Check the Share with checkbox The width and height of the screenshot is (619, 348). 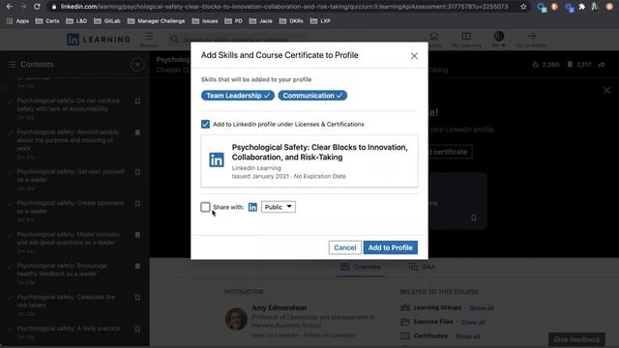[205, 207]
